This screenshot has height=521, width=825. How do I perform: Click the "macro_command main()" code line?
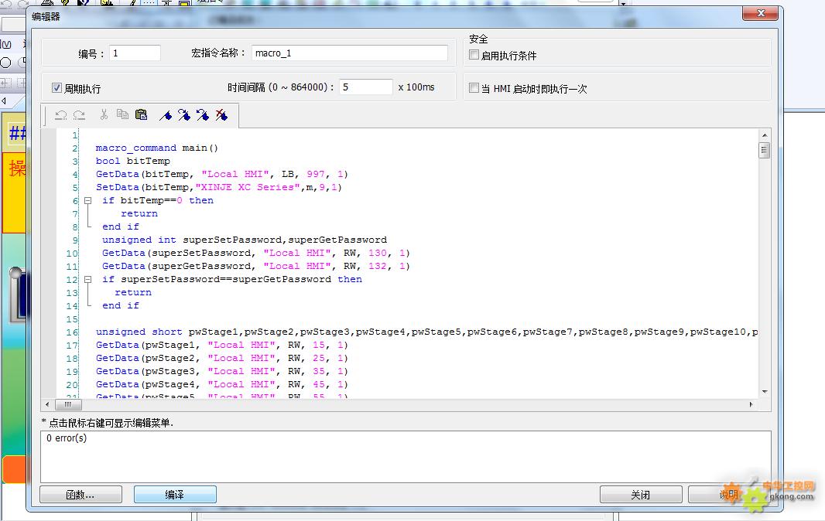click(x=157, y=148)
